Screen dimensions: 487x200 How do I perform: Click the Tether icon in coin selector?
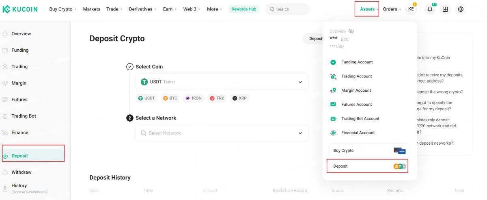pos(144,82)
